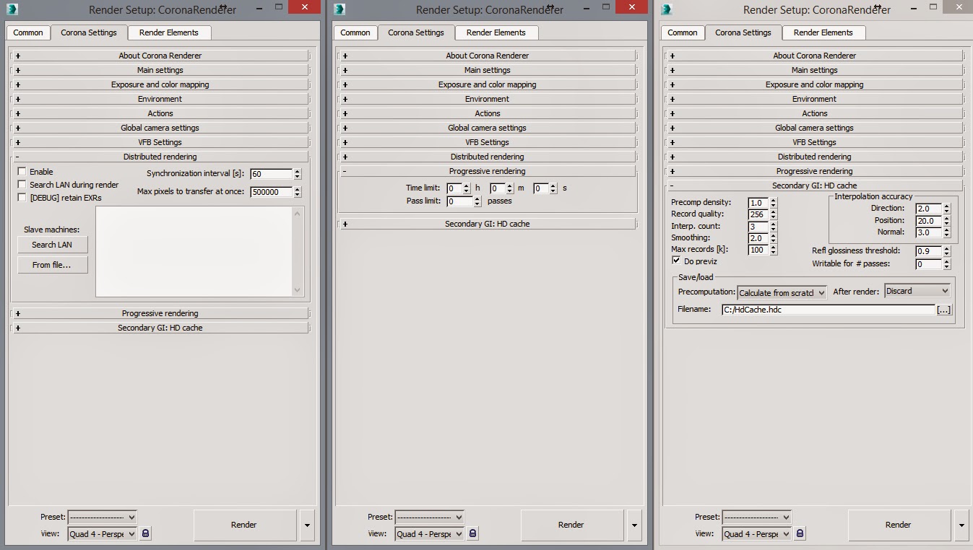Open render options arrow beside Render, left window
The image size is (973, 550).
[307, 525]
